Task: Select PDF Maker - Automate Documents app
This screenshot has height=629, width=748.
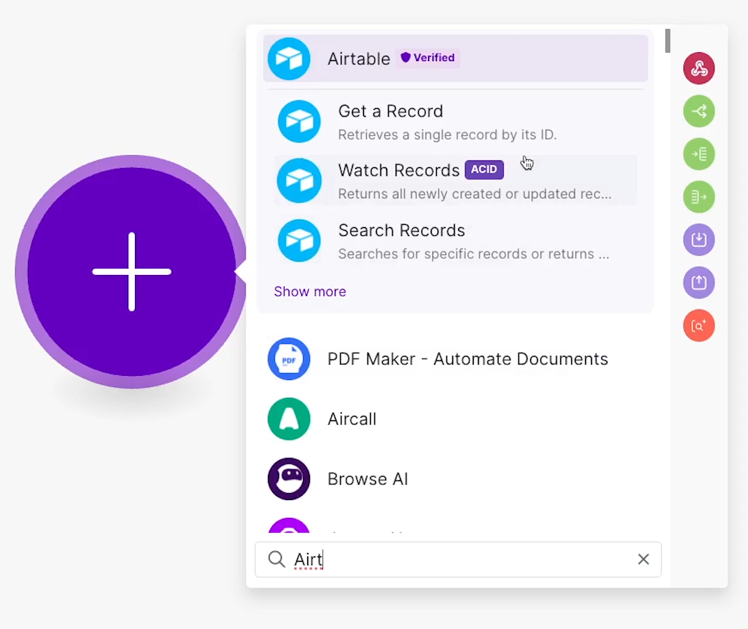Action: [455, 359]
